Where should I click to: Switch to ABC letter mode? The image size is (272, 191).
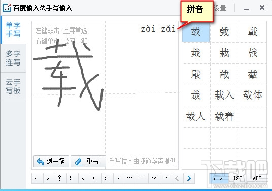coord(257,178)
